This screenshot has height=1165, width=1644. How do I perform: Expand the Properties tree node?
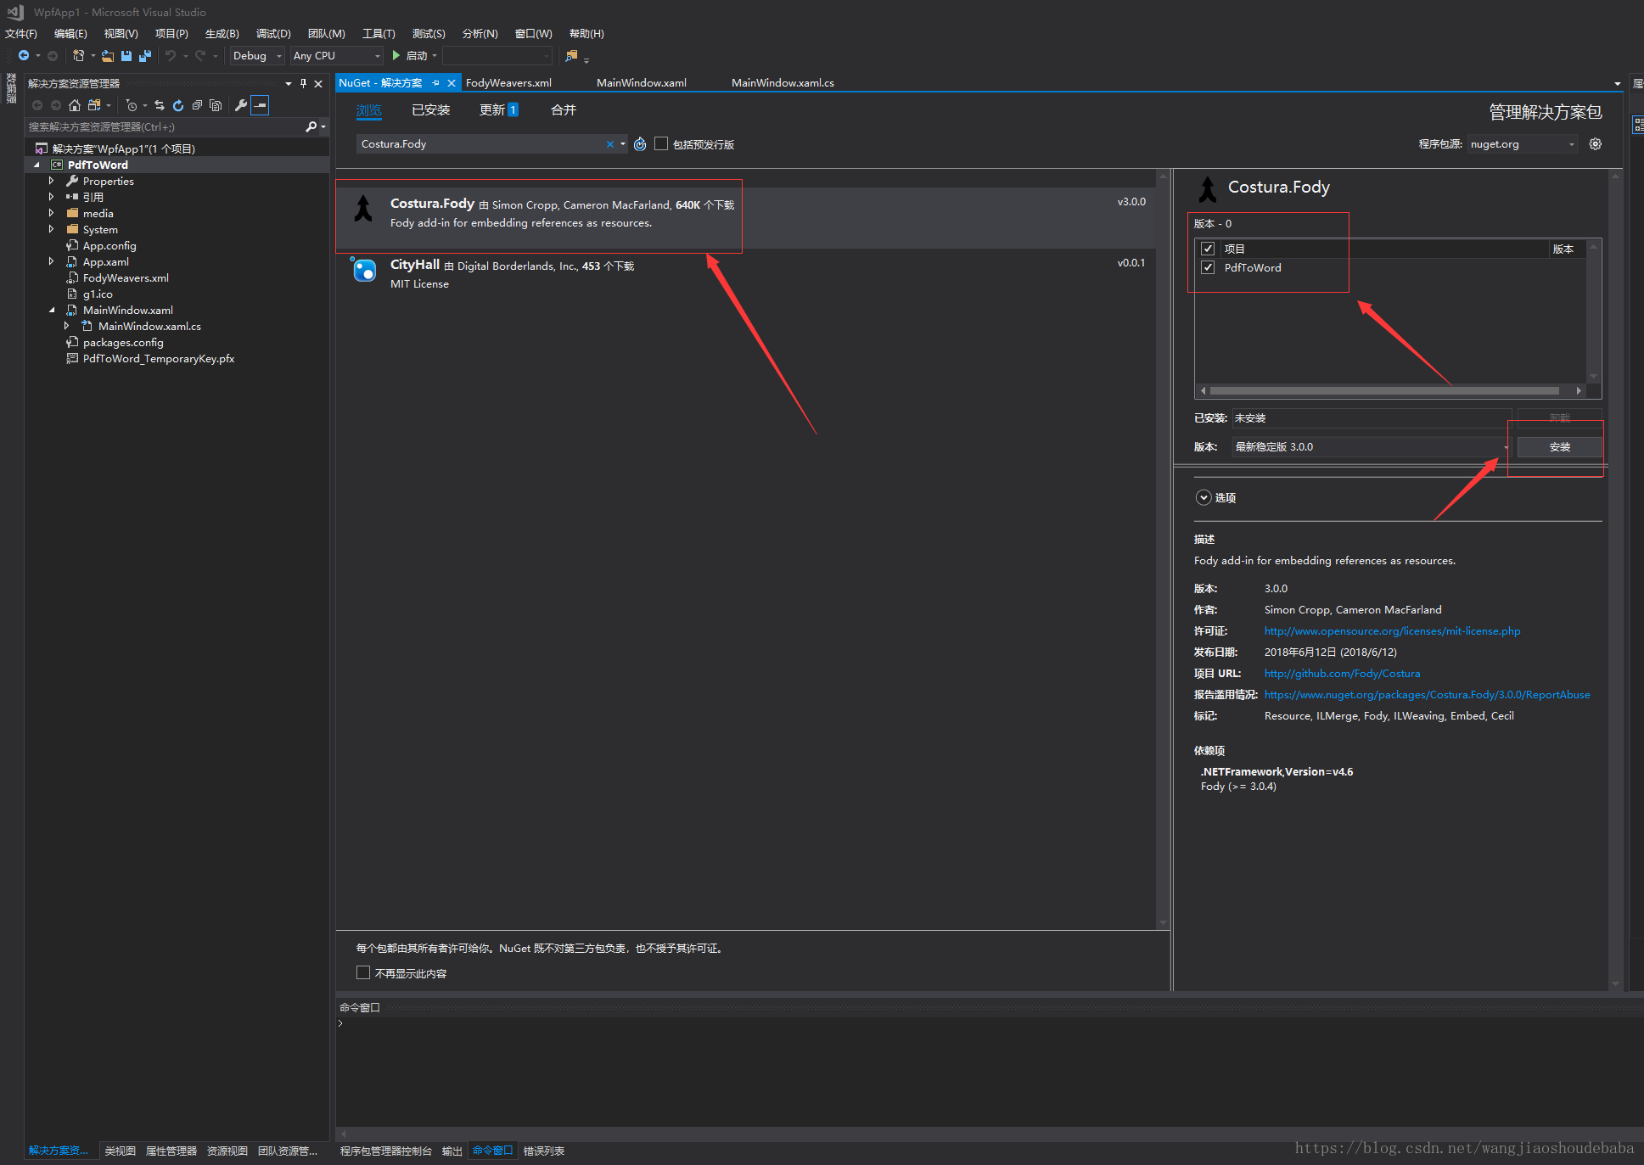click(51, 181)
